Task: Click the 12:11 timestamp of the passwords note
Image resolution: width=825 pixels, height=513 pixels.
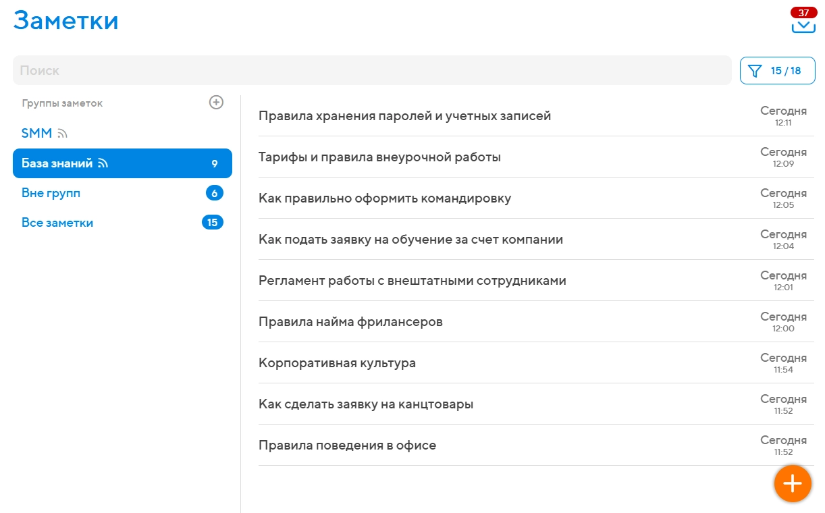Action: click(783, 123)
